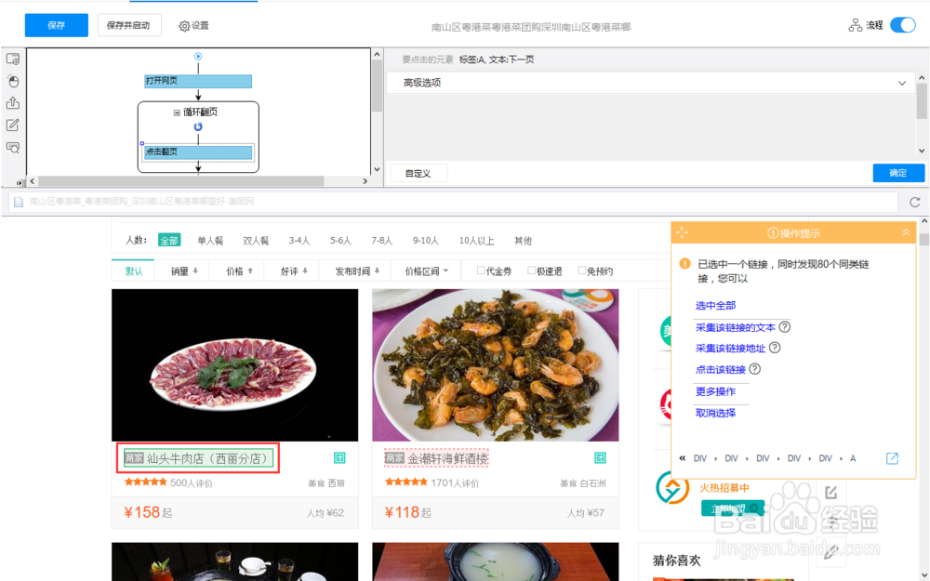Select the 全部 people filter
The width and height of the screenshot is (930, 581).
coord(169,240)
